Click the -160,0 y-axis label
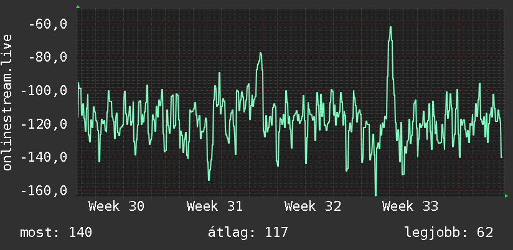 coord(44,190)
